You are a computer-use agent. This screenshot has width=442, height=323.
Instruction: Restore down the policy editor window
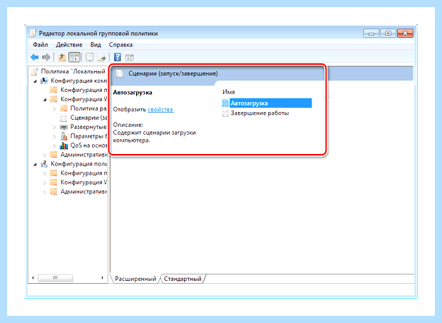pos(388,34)
